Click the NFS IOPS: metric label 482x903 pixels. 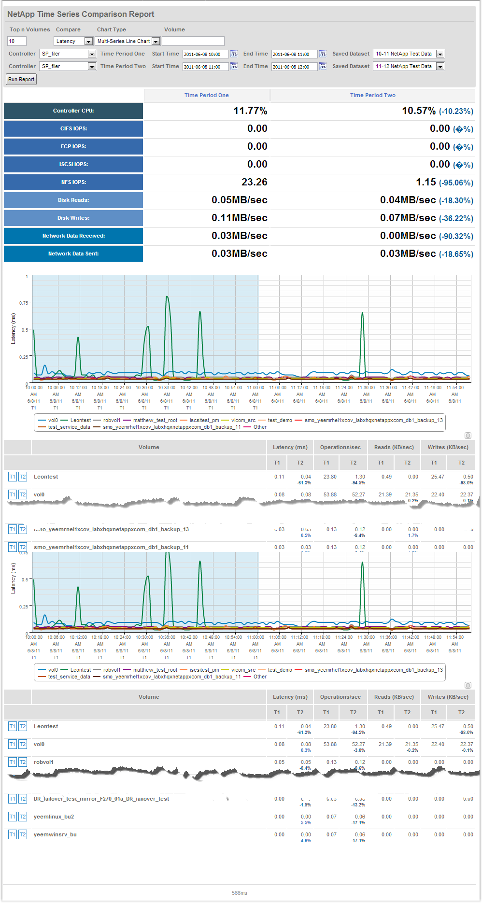73,183
